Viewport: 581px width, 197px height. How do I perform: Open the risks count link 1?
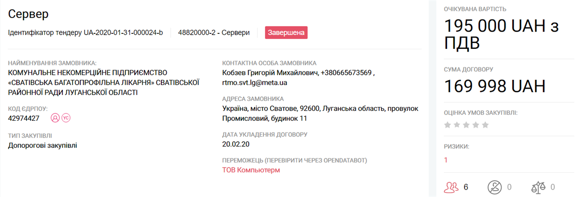446,160
